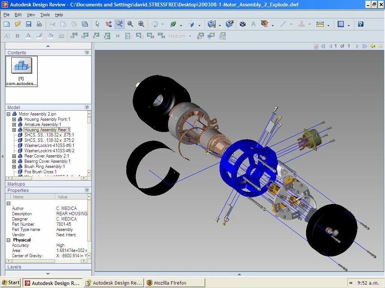Select the com.autodes... sheet thumbnail
This screenshot has height=288, width=385.
coord(21,71)
